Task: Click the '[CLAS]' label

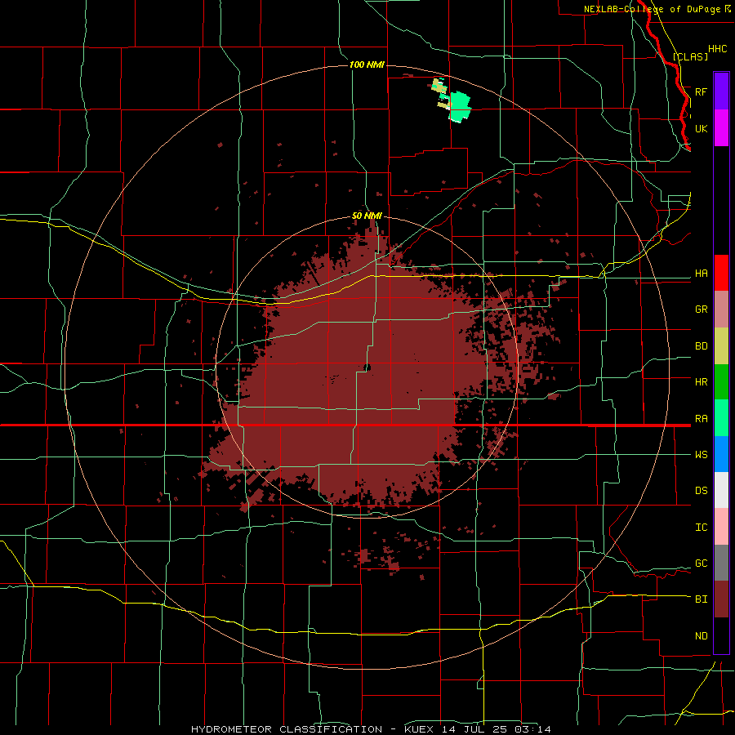Action: pos(690,56)
